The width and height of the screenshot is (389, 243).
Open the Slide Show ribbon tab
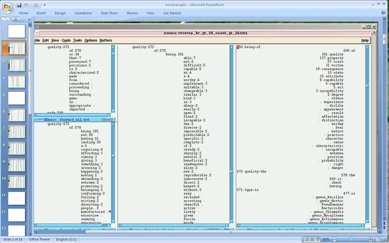coord(109,13)
